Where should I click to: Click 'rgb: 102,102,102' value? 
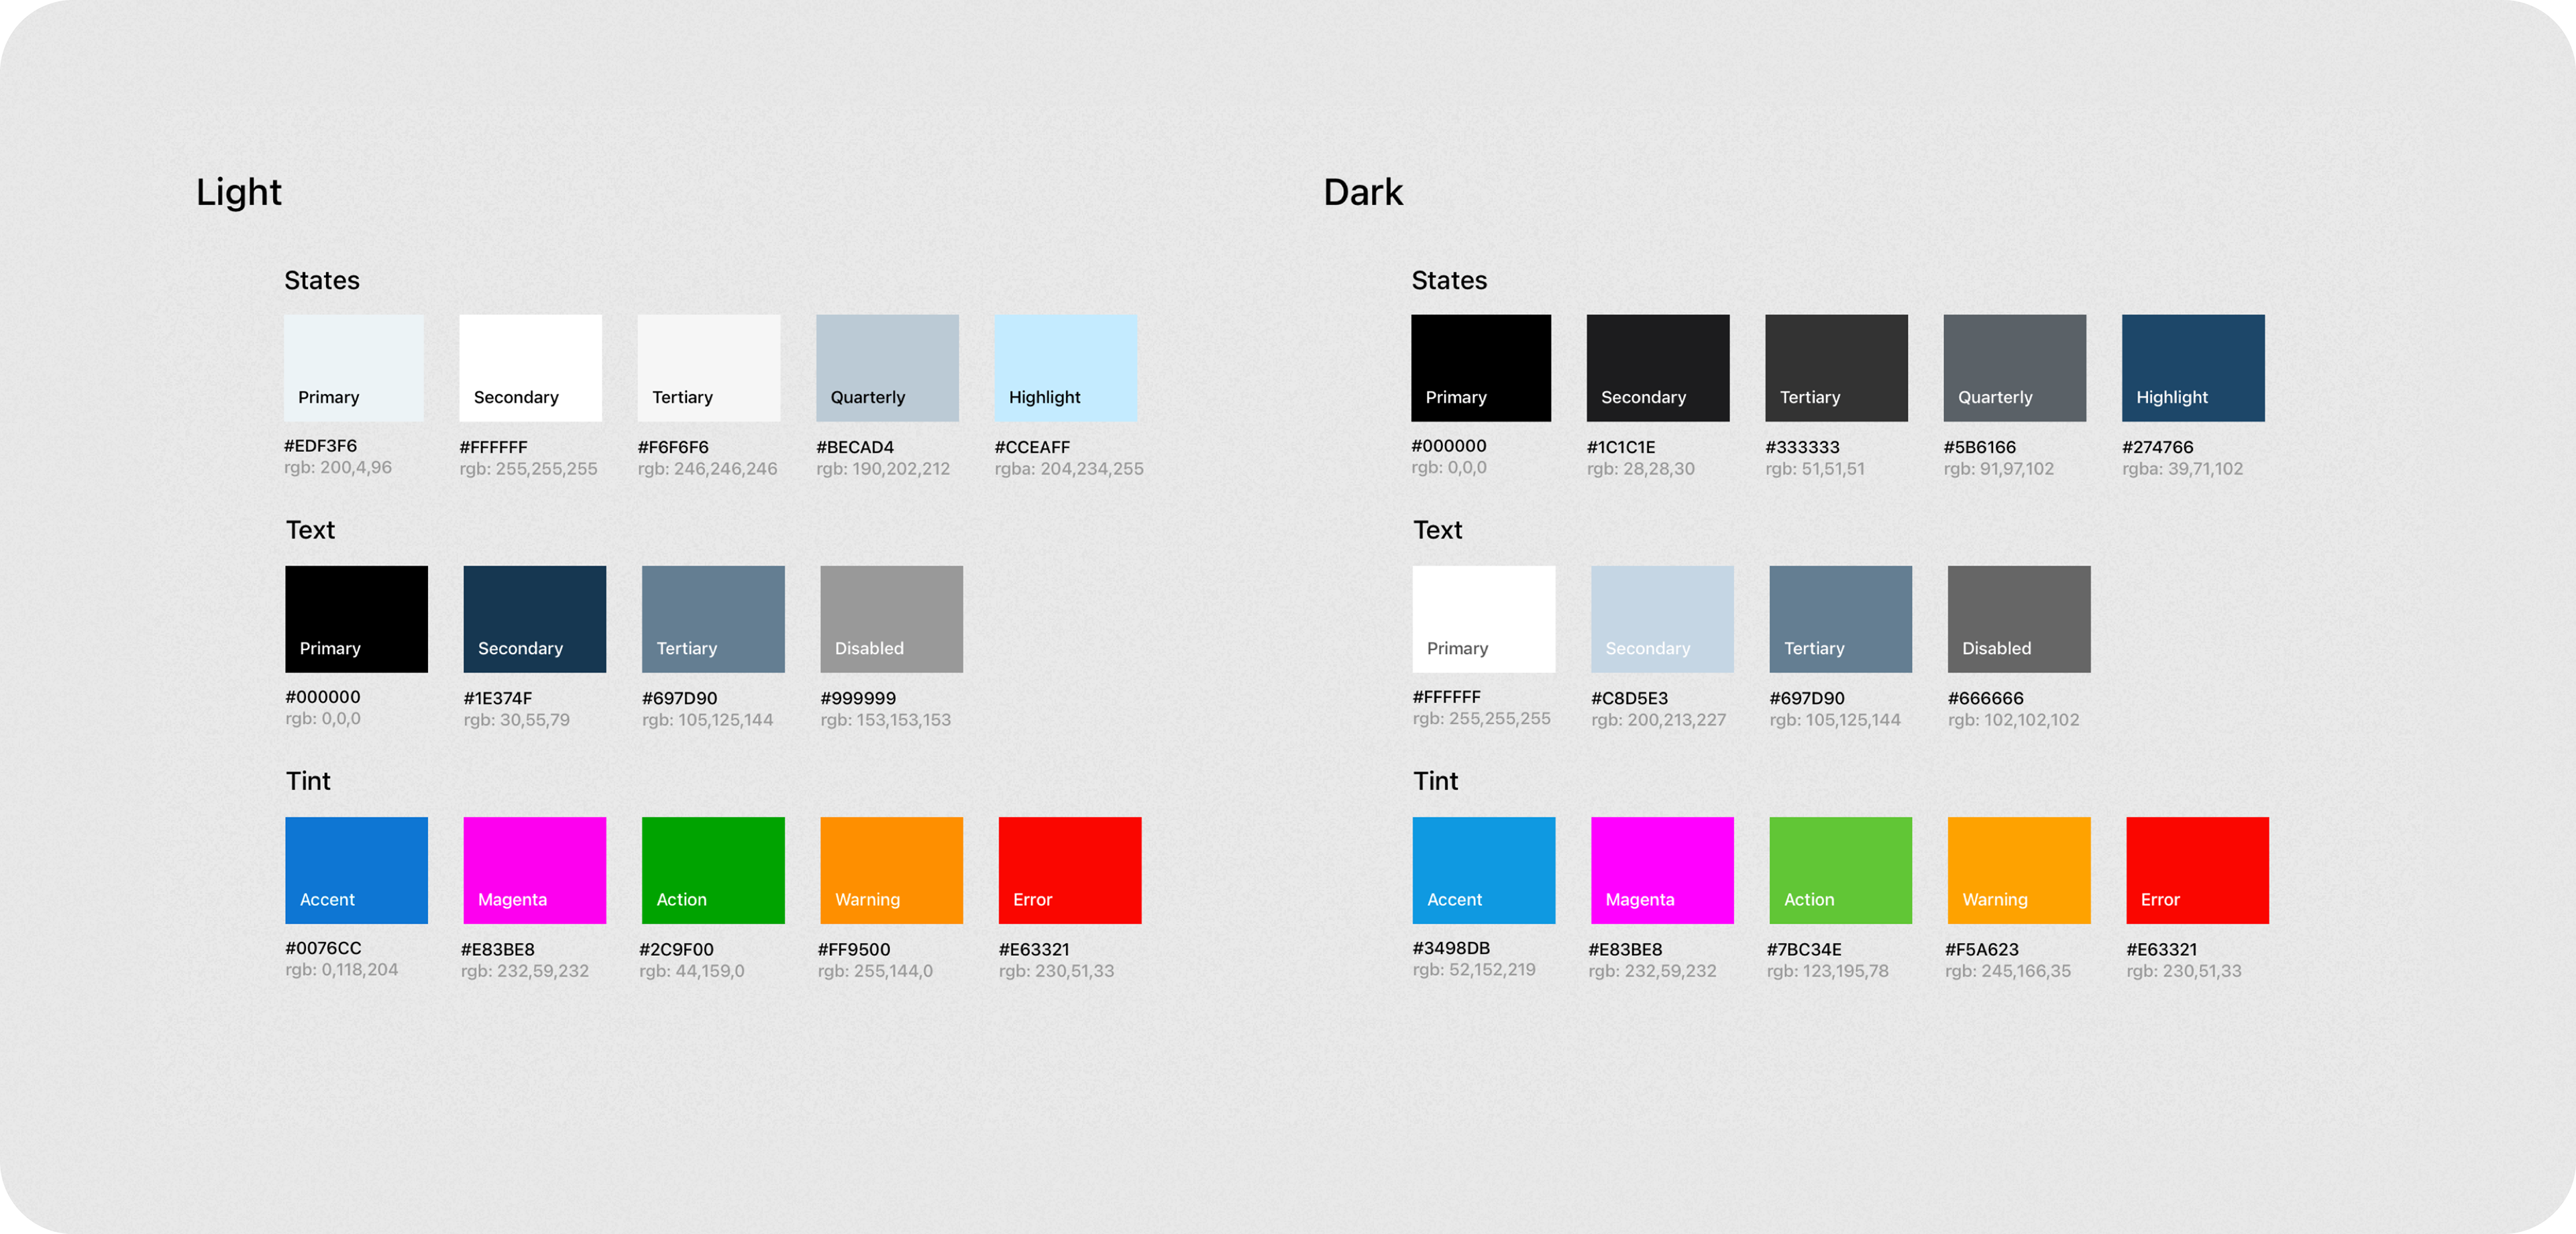coord(2014,719)
